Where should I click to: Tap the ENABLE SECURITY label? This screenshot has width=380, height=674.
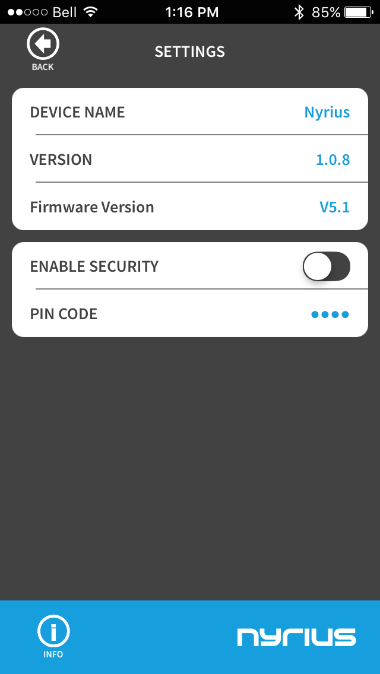94,266
